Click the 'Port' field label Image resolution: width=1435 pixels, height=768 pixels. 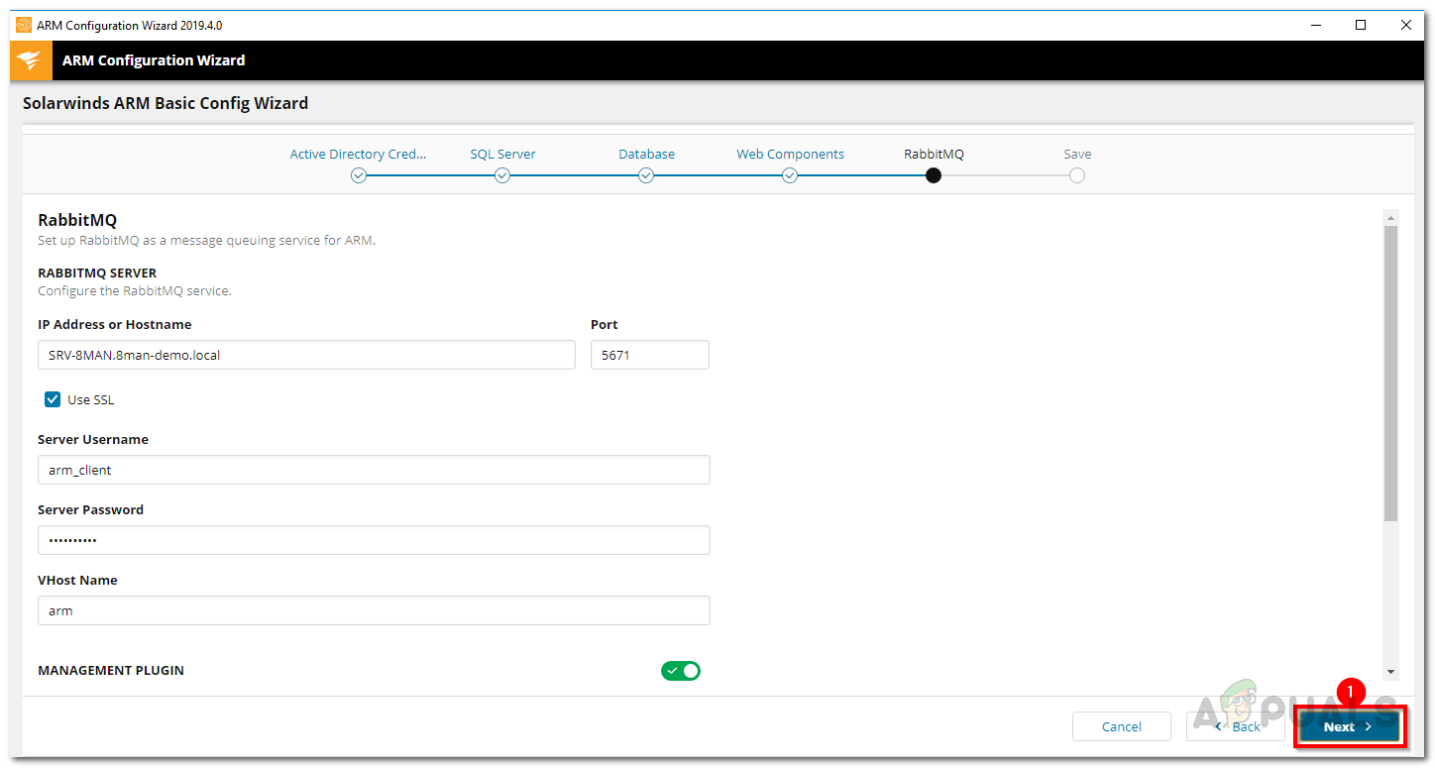click(x=605, y=324)
